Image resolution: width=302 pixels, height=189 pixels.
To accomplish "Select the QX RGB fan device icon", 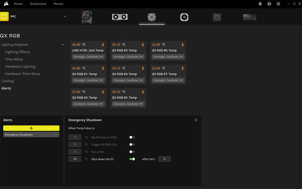I will tap(152, 17).
